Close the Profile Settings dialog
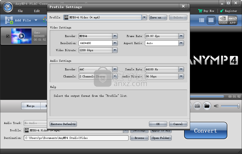The image size is (242, 154). pyautogui.click(x=183, y=6)
